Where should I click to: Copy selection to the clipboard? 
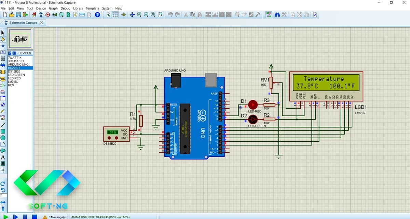[x=193, y=15]
